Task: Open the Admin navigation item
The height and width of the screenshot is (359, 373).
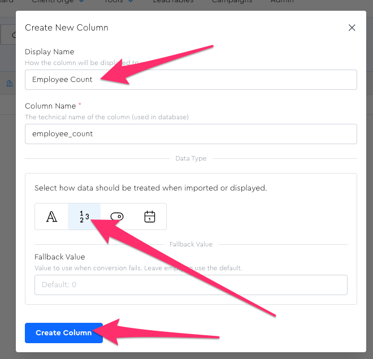Action: point(281,2)
